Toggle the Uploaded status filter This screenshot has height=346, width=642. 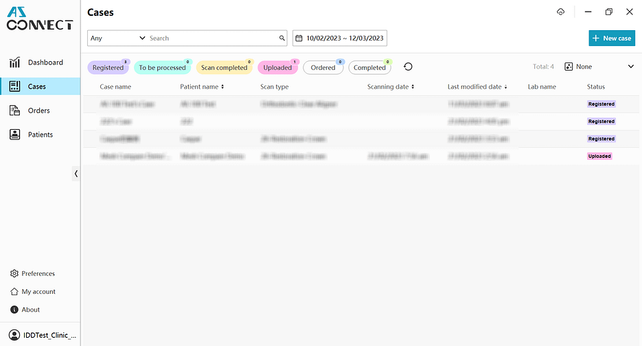[277, 68]
